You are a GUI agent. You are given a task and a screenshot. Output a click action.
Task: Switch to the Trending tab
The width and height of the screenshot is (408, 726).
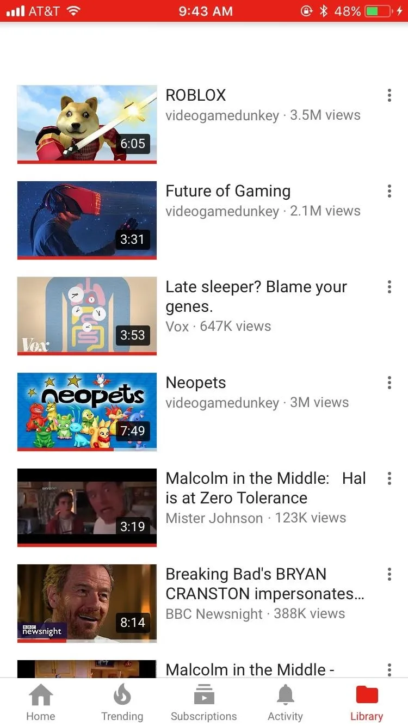pyautogui.click(x=122, y=702)
